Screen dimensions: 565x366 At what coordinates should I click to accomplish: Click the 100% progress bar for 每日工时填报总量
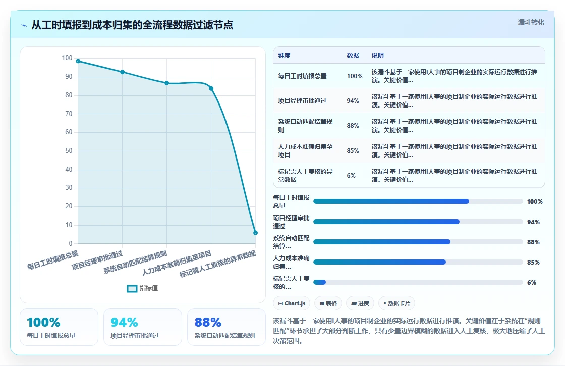[418, 201]
